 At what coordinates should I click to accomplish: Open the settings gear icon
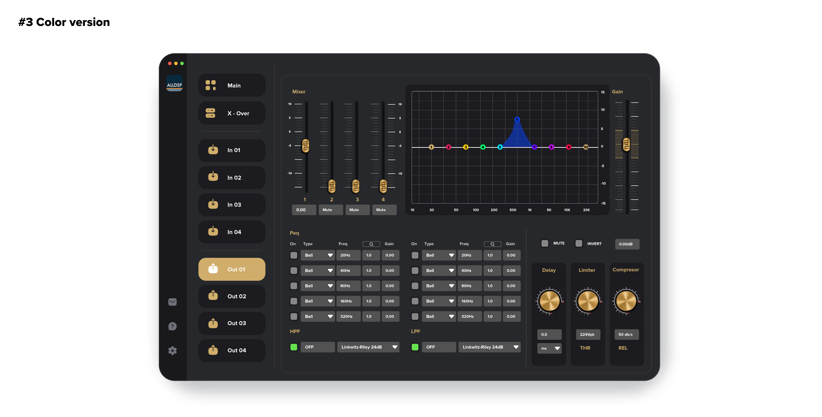(x=172, y=350)
